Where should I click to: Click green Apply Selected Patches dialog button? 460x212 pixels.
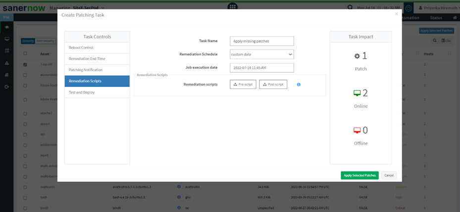pos(359,175)
